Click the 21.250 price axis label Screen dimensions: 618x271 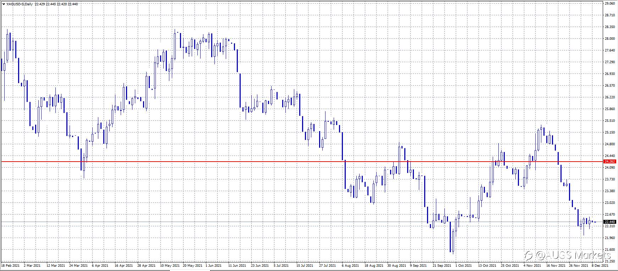(x=609, y=261)
